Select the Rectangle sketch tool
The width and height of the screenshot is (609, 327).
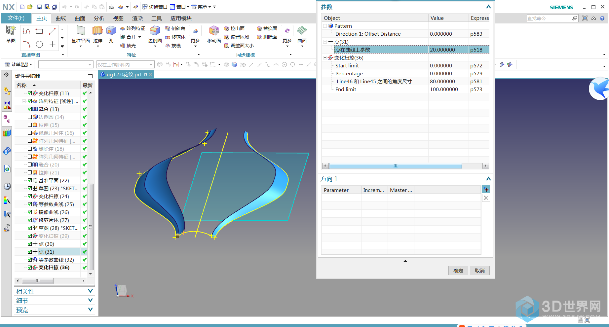point(39,31)
